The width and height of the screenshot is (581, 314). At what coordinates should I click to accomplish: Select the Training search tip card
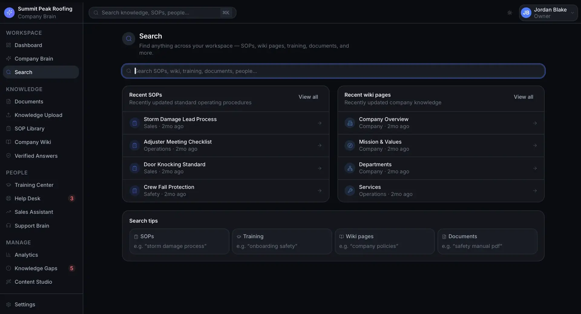click(x=282, y=241)
